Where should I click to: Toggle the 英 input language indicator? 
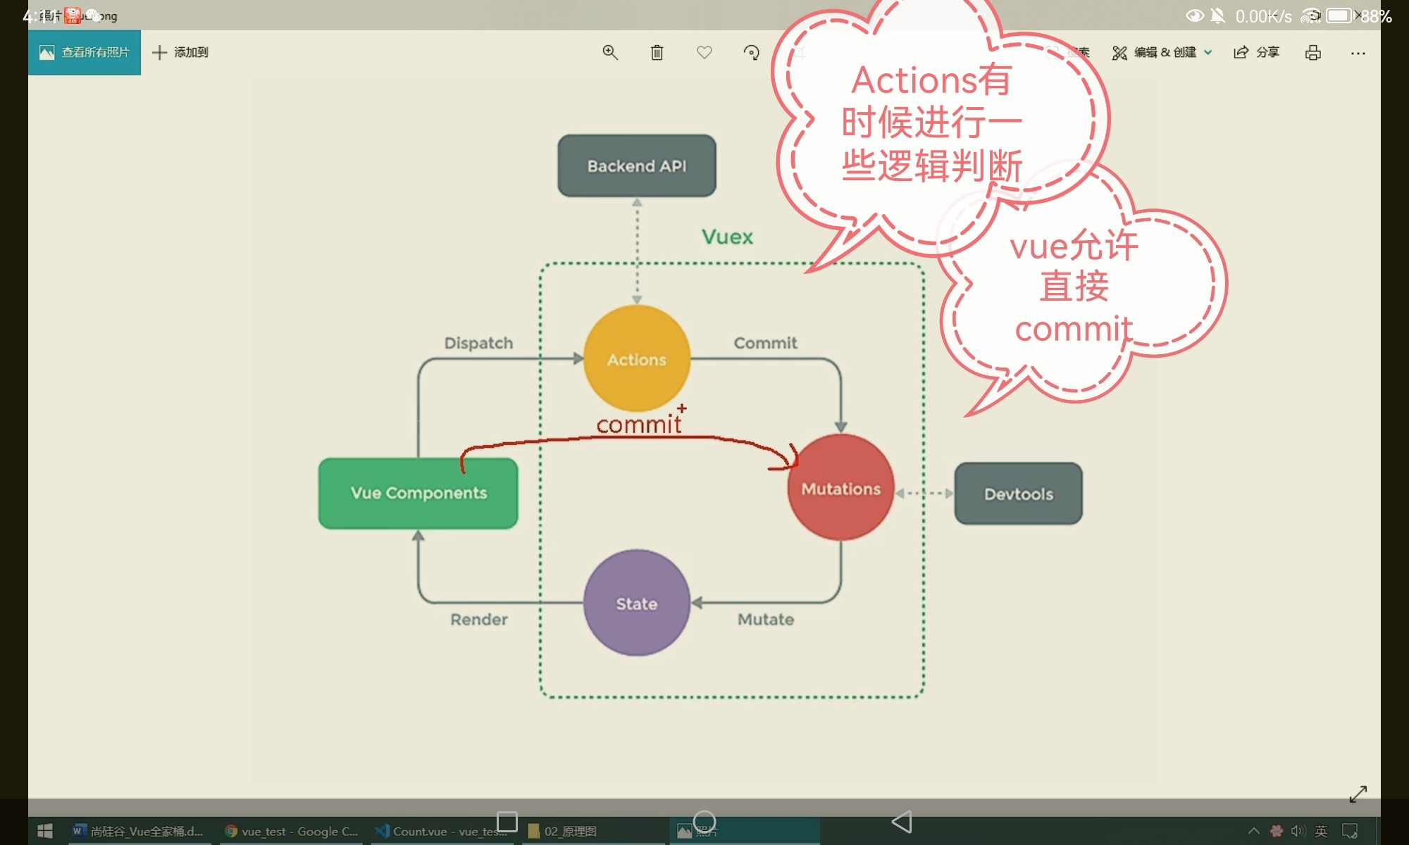(1321, 831)
